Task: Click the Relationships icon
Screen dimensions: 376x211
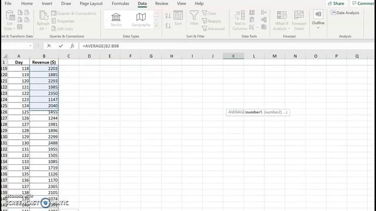Action: 264,20
